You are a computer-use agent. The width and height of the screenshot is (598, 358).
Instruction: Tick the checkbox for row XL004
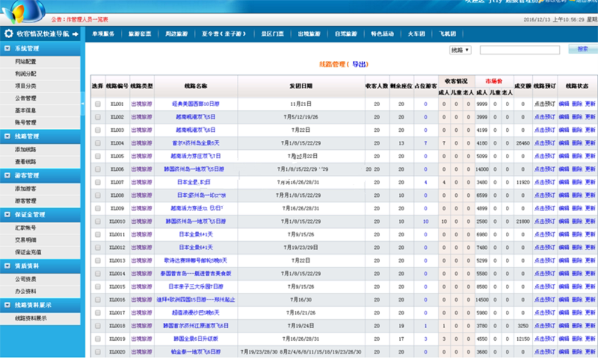tap(98, 143)
